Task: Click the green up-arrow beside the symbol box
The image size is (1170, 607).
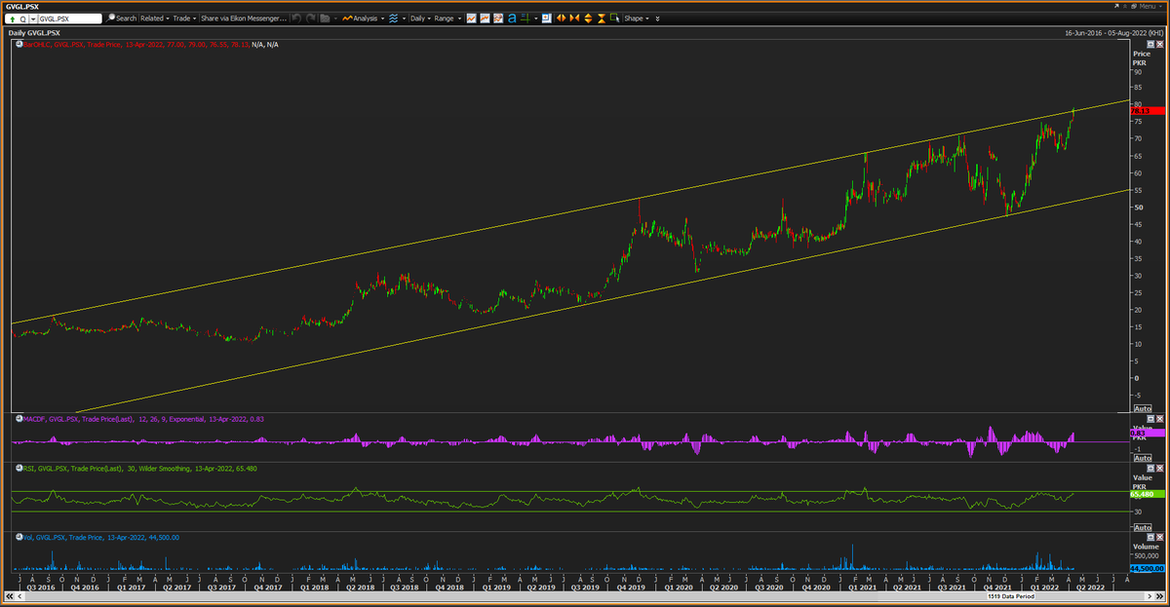Action: coord(12,19)
